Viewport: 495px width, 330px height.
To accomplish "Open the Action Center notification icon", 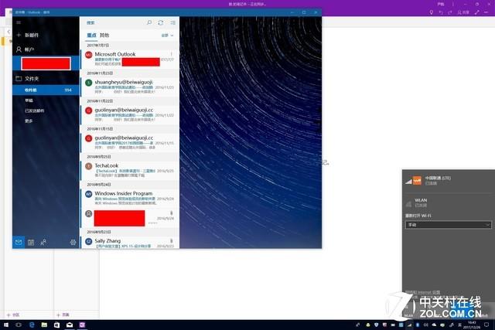I will [486, 325].
